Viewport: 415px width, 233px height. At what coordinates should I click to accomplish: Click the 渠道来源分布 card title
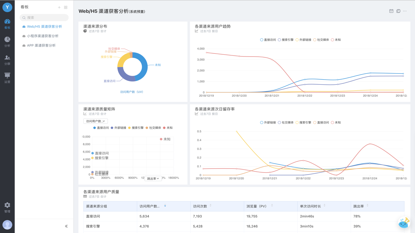[95, 26]
